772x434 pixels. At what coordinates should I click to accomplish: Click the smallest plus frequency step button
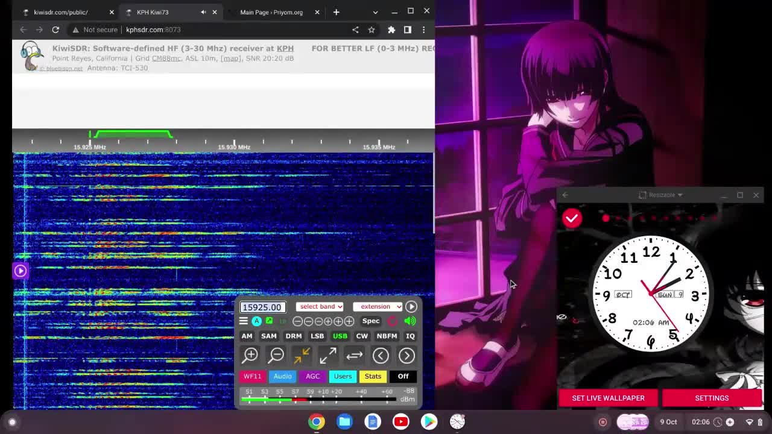329,321
